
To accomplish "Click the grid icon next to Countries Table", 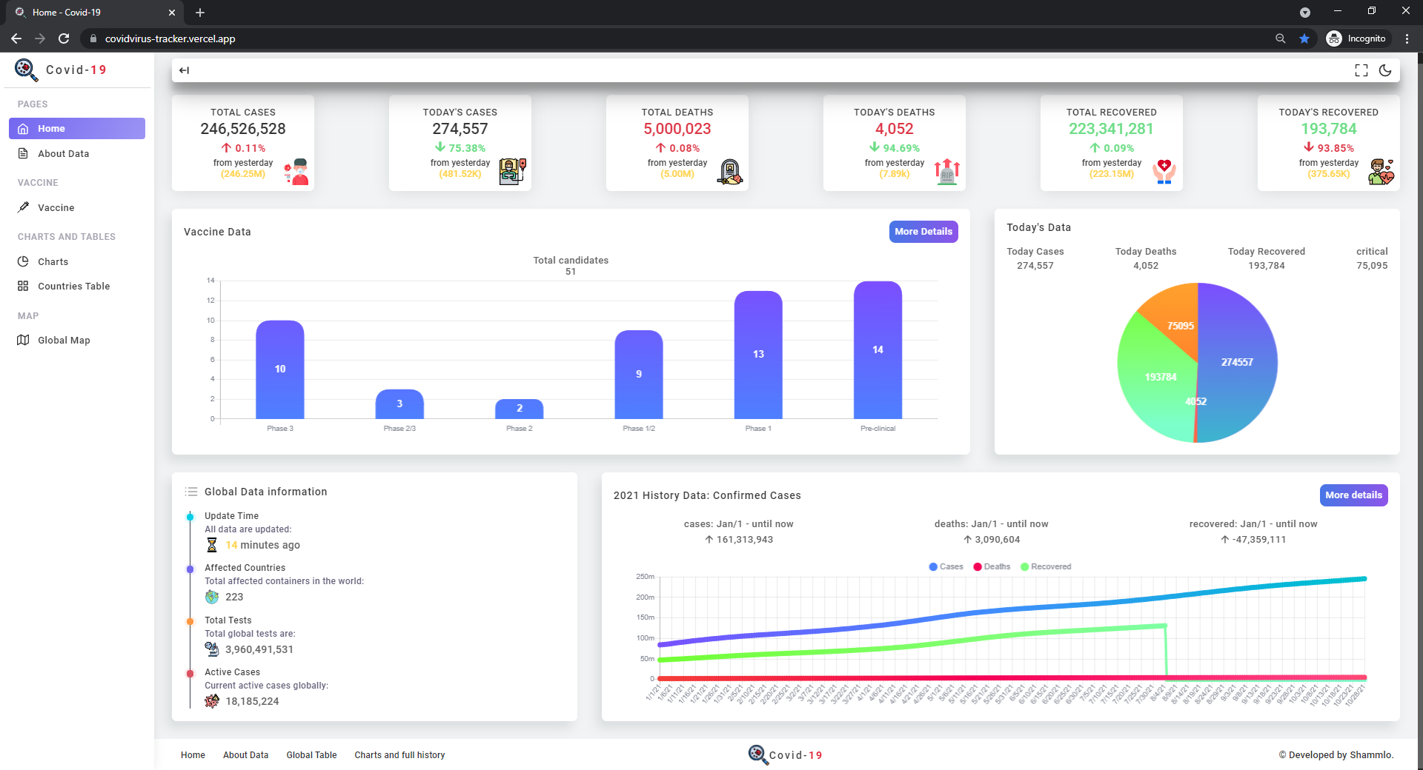I will pos(23,286).
